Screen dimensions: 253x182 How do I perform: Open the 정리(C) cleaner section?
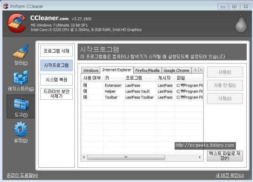pyautogui.click(x=21, y=55)
